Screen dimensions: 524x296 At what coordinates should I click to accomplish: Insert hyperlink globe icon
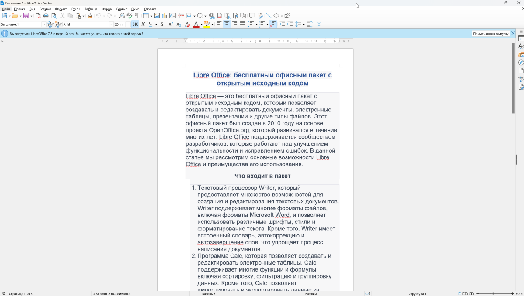[x=212, y=16]
